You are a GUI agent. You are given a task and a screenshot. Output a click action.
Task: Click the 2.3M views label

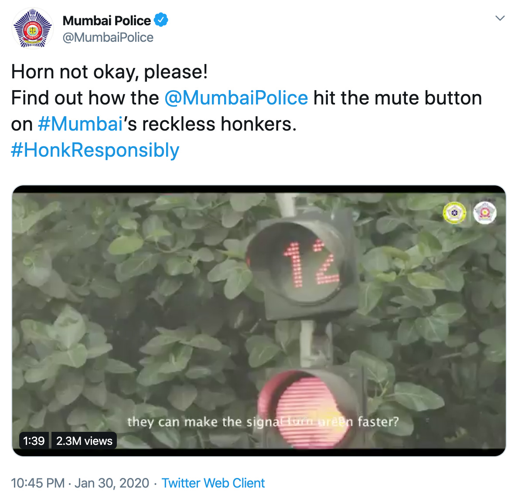point(84,441)
